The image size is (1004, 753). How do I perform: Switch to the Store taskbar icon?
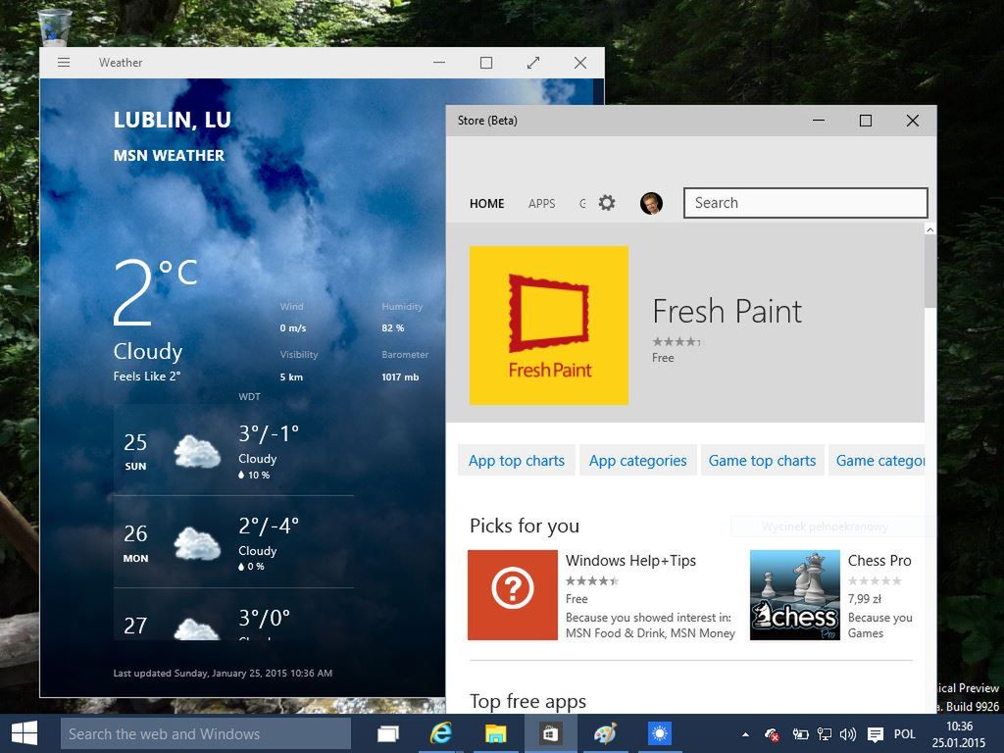coord(550,733)
